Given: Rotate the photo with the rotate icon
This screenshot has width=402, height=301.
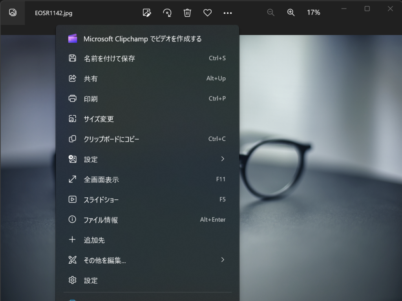Looking at the screenshot, I should (x=167, y=13).
